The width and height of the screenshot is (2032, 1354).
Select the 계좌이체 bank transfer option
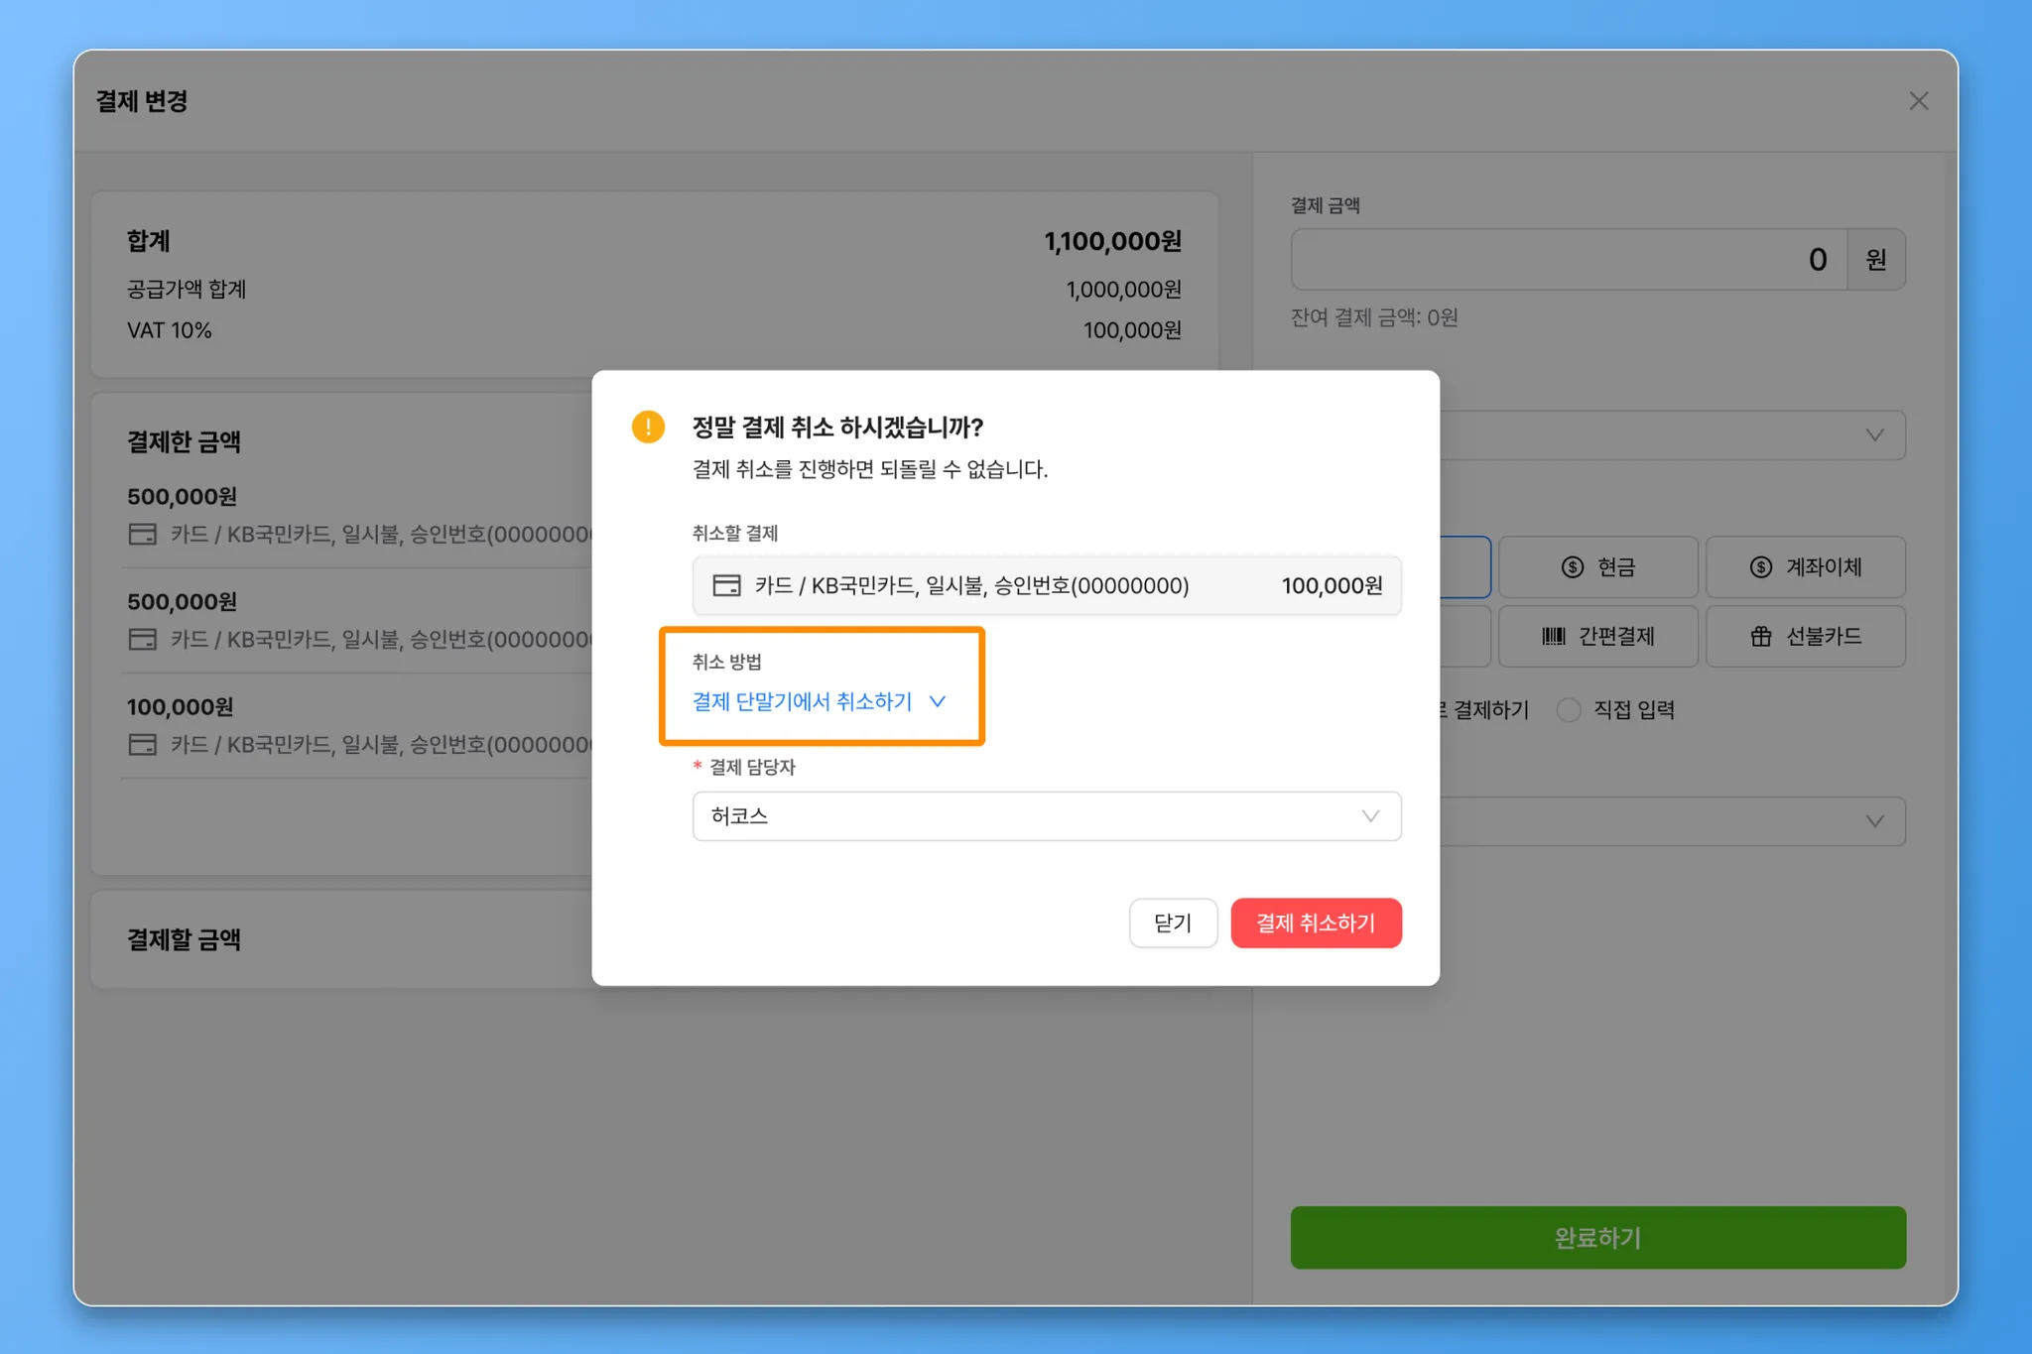click(1805, 567)
